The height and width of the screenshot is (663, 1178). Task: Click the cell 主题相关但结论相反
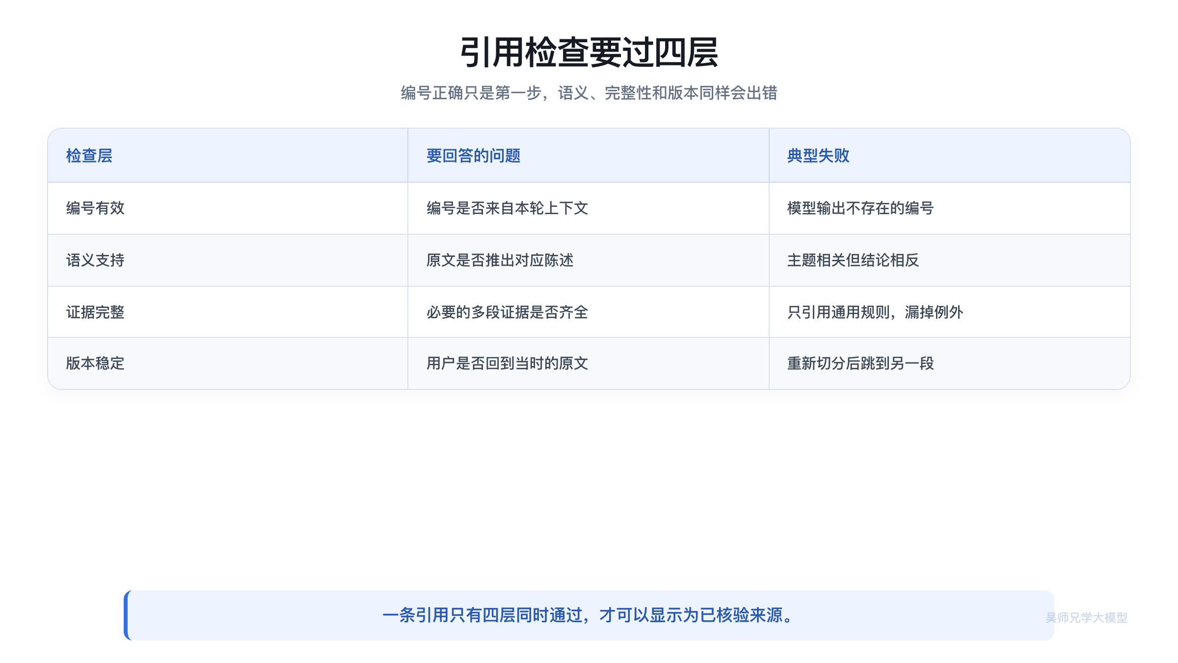[950, 260]
